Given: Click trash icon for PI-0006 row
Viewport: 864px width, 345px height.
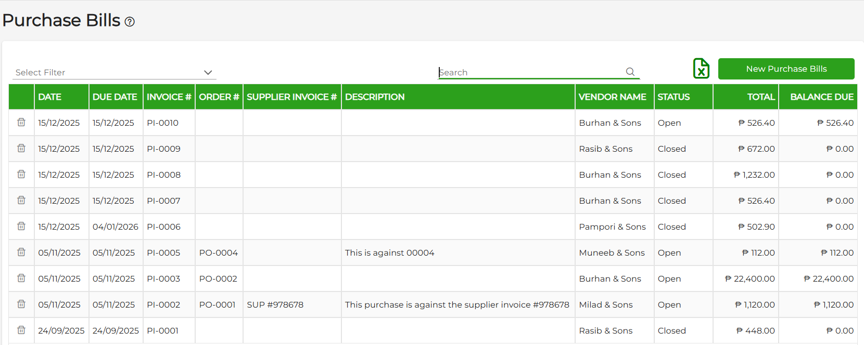Looking at the screenshot, I should [x=21, y=226].
